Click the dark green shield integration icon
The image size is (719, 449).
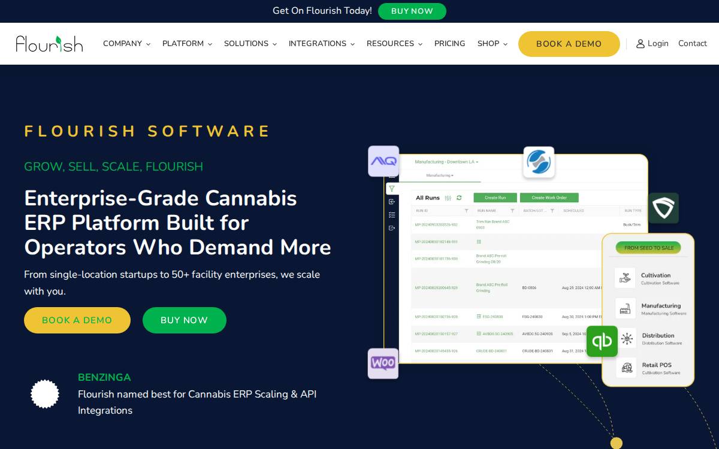663,208
